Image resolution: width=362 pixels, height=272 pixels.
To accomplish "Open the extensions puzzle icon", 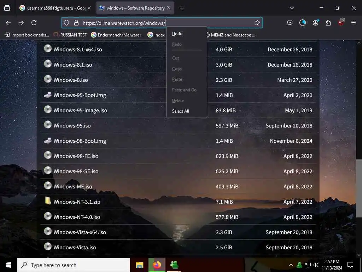I will 328,23.
